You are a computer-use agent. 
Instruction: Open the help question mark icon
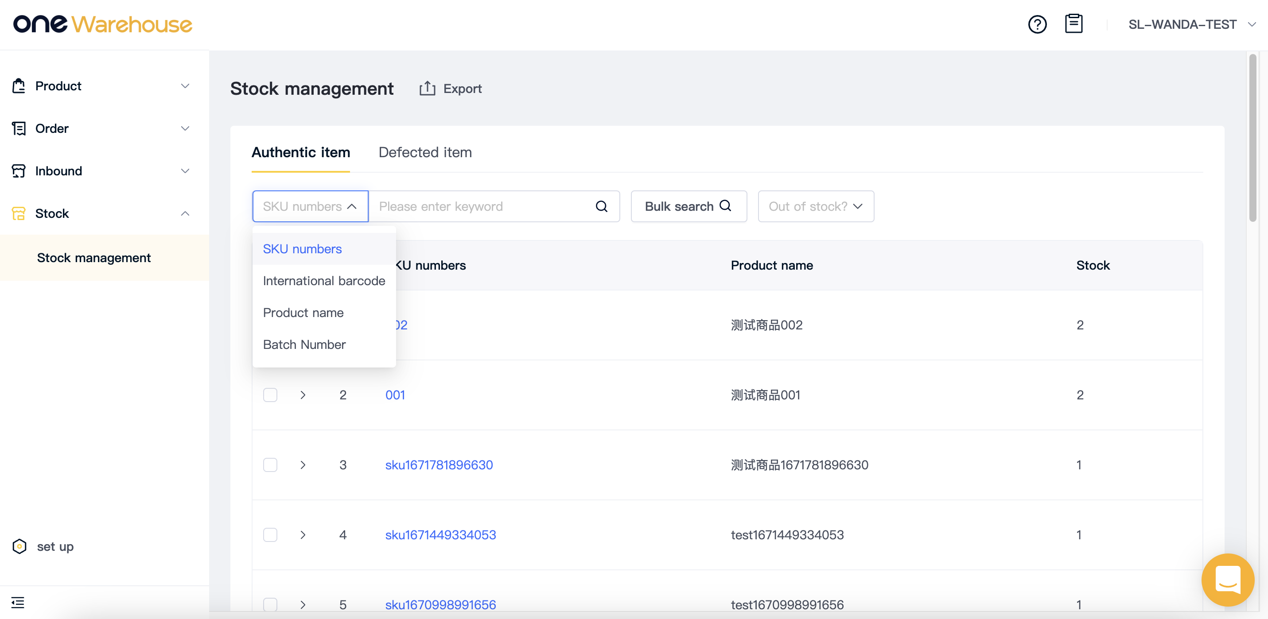pos(1037,24)
